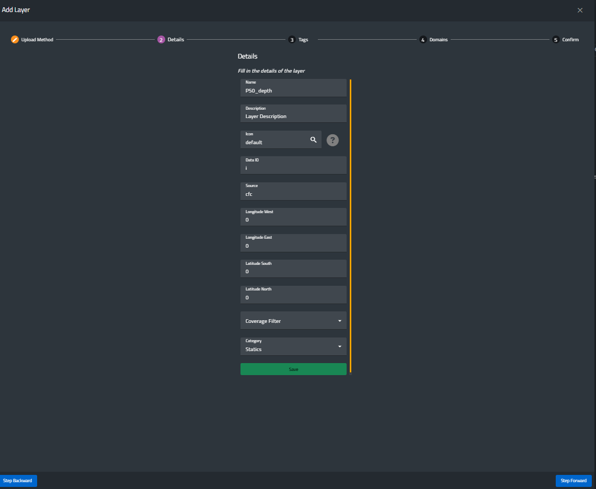Screen dimensions: 596x489
Task: Click the Category dropdown arrow
Action: tap(339, 346)
